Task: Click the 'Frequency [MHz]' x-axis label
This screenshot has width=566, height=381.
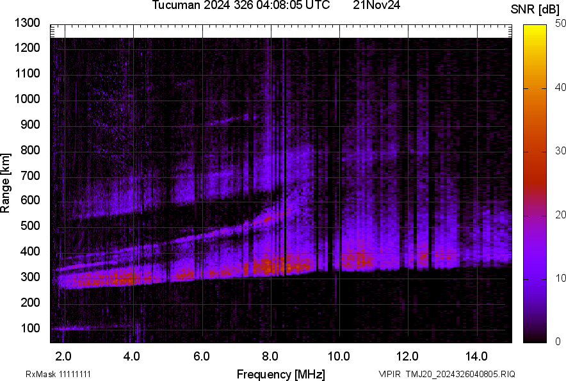Action: 280,374
